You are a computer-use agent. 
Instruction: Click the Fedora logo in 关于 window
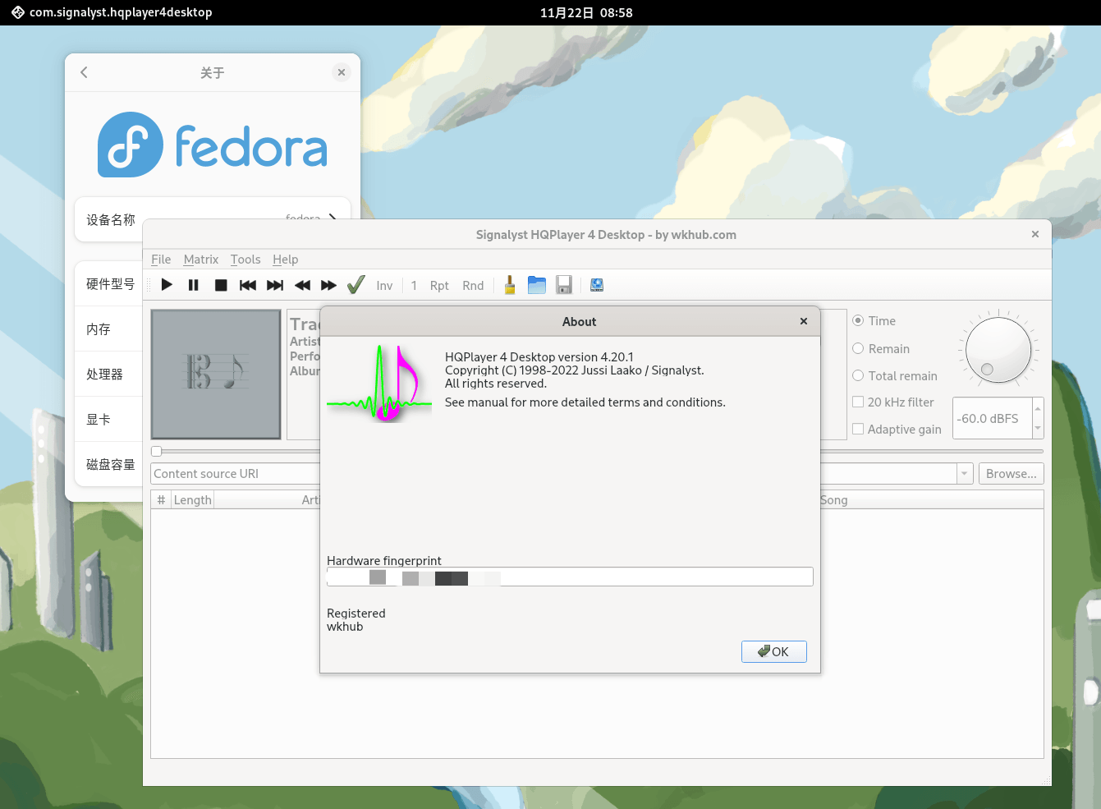coord(213,145)
